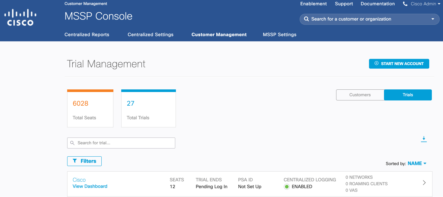Screen dimensions: 443x197
Task: Open the Centralized Settings menu
Action: coord(150,34)
